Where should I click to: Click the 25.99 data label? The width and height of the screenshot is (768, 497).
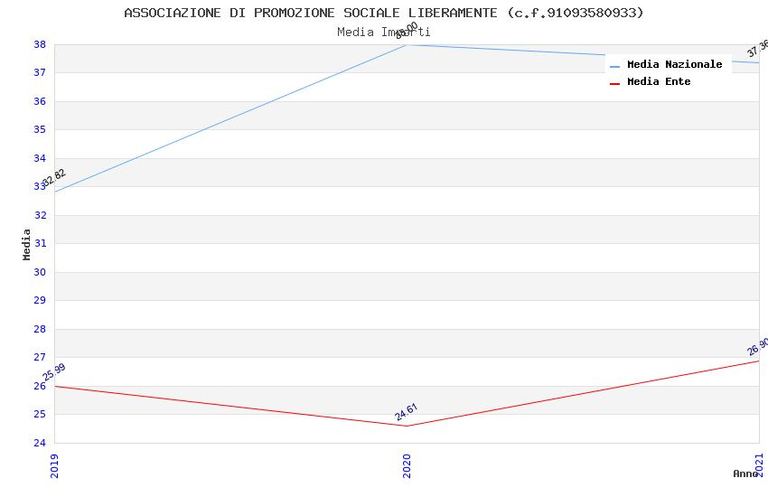[54, 372]
